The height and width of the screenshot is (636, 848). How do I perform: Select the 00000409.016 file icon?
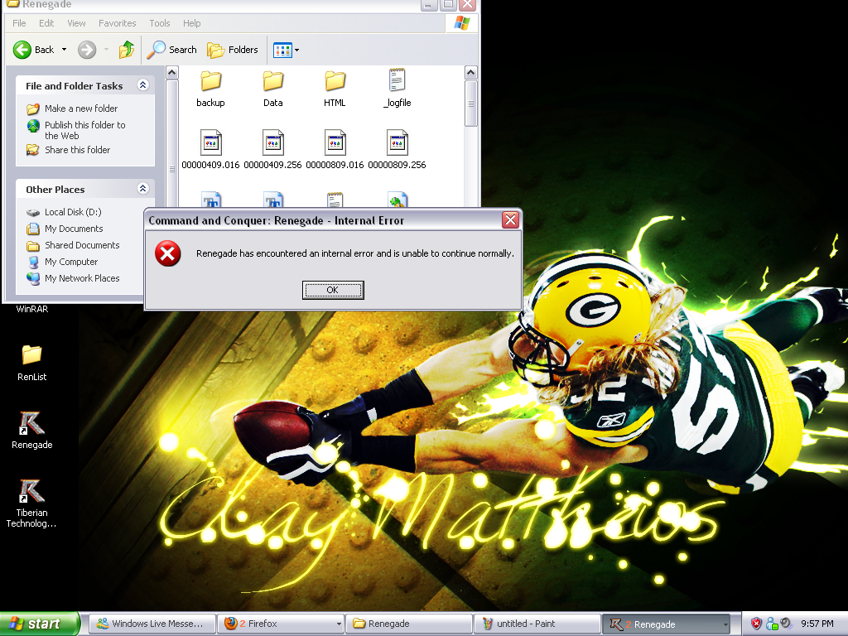click(210, 143)
